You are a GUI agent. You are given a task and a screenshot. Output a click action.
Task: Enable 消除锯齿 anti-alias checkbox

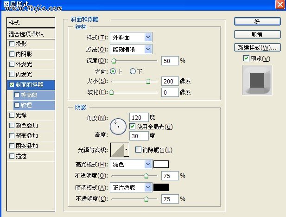[x=138, y=150]
